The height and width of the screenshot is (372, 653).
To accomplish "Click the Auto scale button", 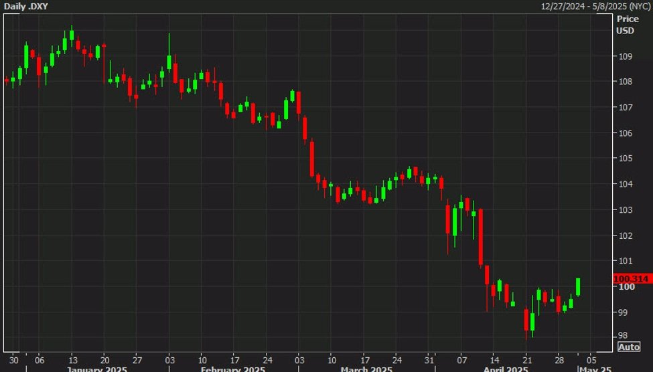I will pyautogui.click(x=629, y=347).
